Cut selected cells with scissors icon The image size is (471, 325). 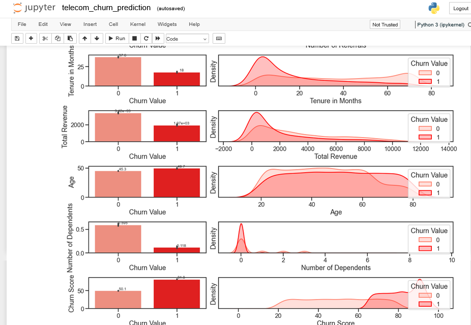click(45, 39)
